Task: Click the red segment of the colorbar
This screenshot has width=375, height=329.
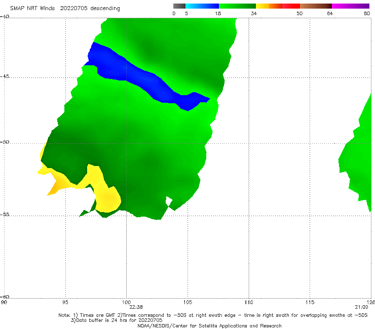Action: click(x=291, y=6)
